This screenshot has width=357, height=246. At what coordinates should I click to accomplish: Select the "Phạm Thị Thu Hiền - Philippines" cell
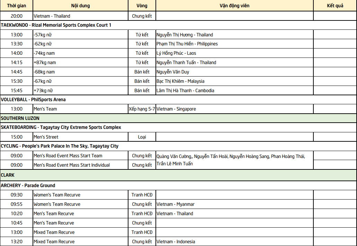(187, 44)
